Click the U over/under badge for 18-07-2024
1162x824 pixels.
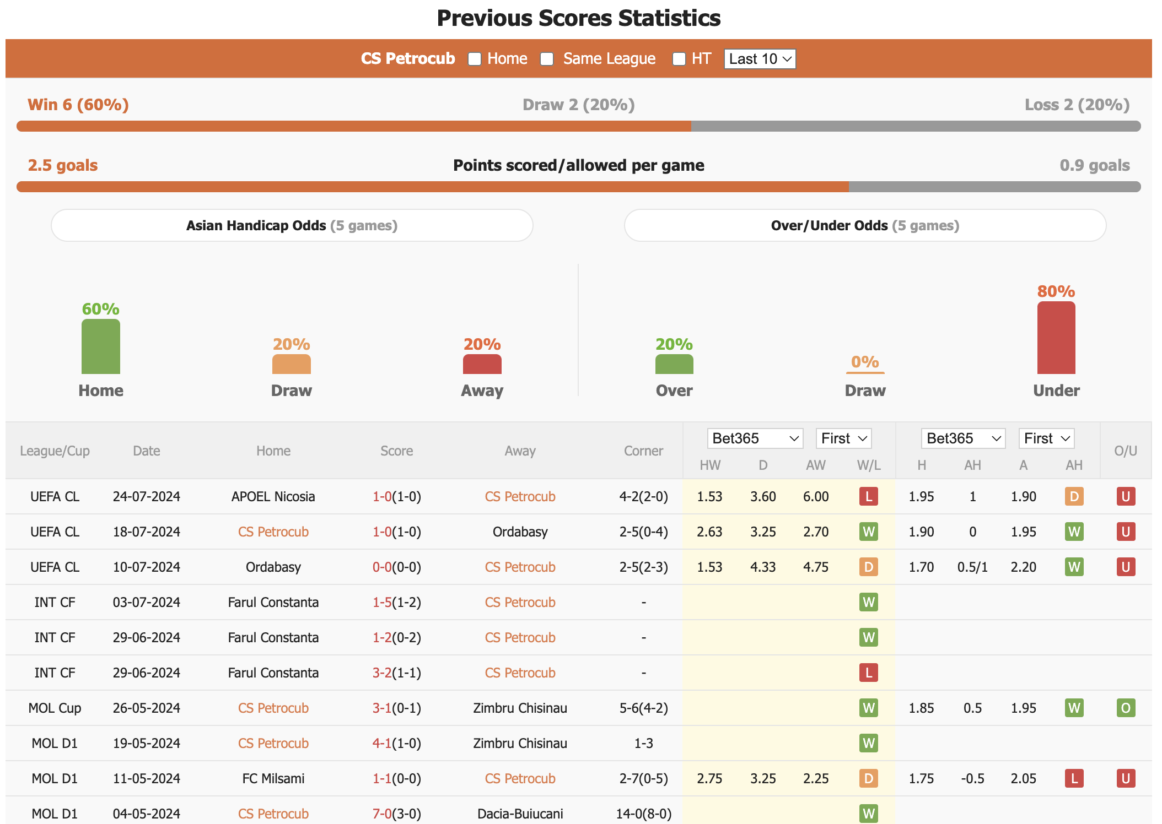pyautogui.click(x=1126, y=532)
